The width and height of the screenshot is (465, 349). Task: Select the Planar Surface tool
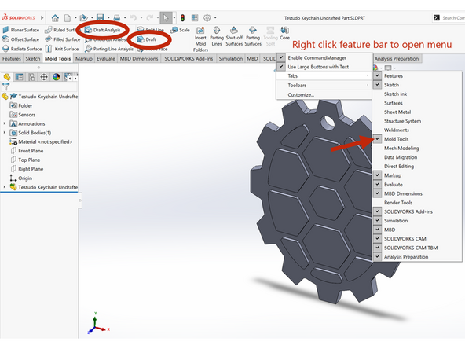tap(21, 30)
